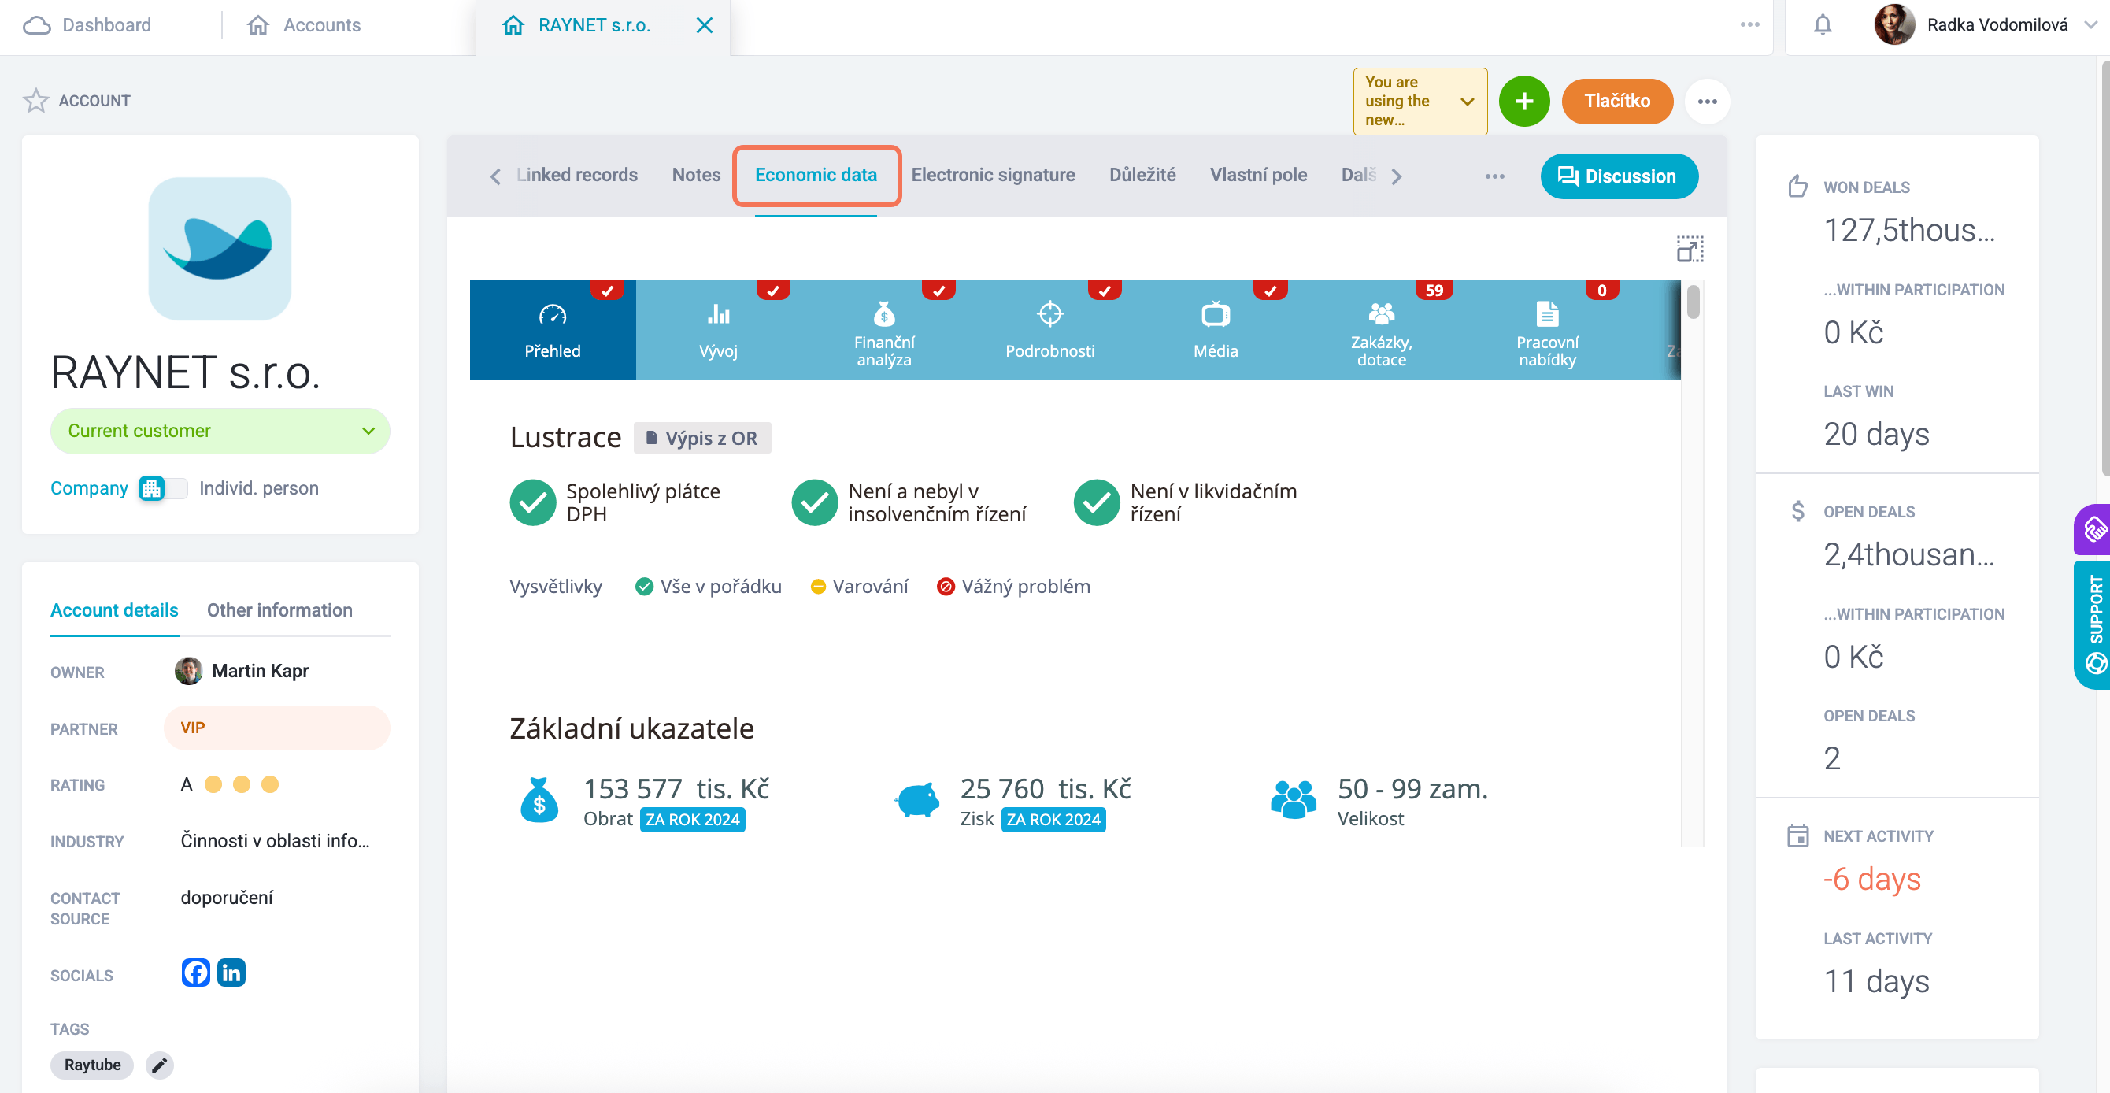2110x1093 pixels.
Task: Show the Other information tab
Action: 279,610
